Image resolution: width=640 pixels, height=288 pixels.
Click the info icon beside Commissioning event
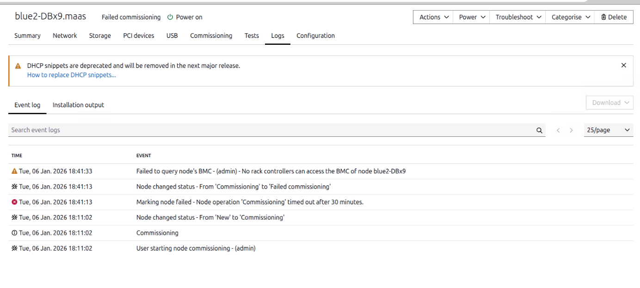(x=14, y=233)
